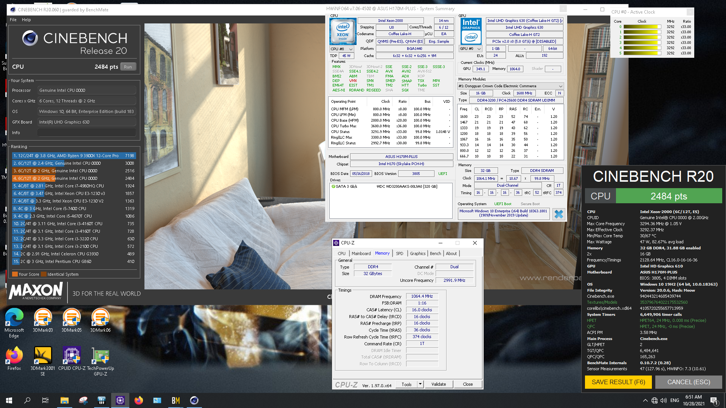This screenshot has width=726, height=408.
Task: Click Cinebench taskbar icon
Action: coord(194,400)
